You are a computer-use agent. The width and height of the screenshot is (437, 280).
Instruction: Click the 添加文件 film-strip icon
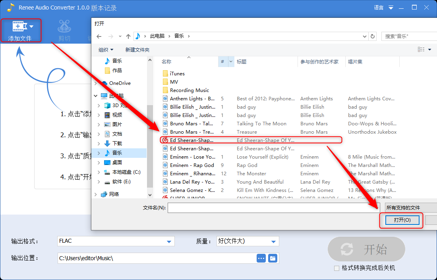click(x=19, y=26)
